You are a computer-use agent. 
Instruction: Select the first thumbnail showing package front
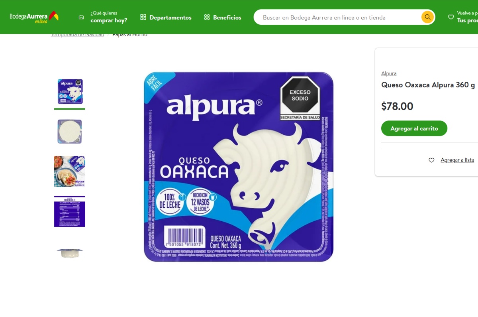coord(70,92)
